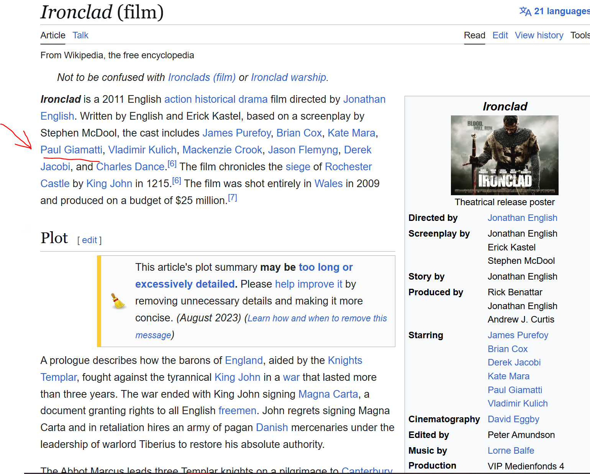
Task: Select the Read tab
Action: click(475, 35)
